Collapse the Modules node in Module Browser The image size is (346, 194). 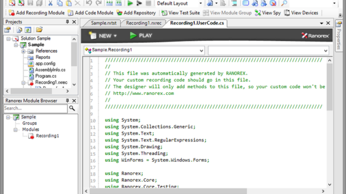click(x=16, y=130)
